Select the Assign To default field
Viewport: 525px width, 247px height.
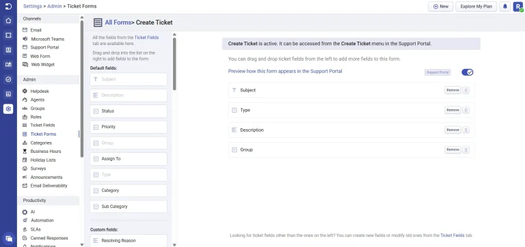pyautogui.click(x=129, y=159)
